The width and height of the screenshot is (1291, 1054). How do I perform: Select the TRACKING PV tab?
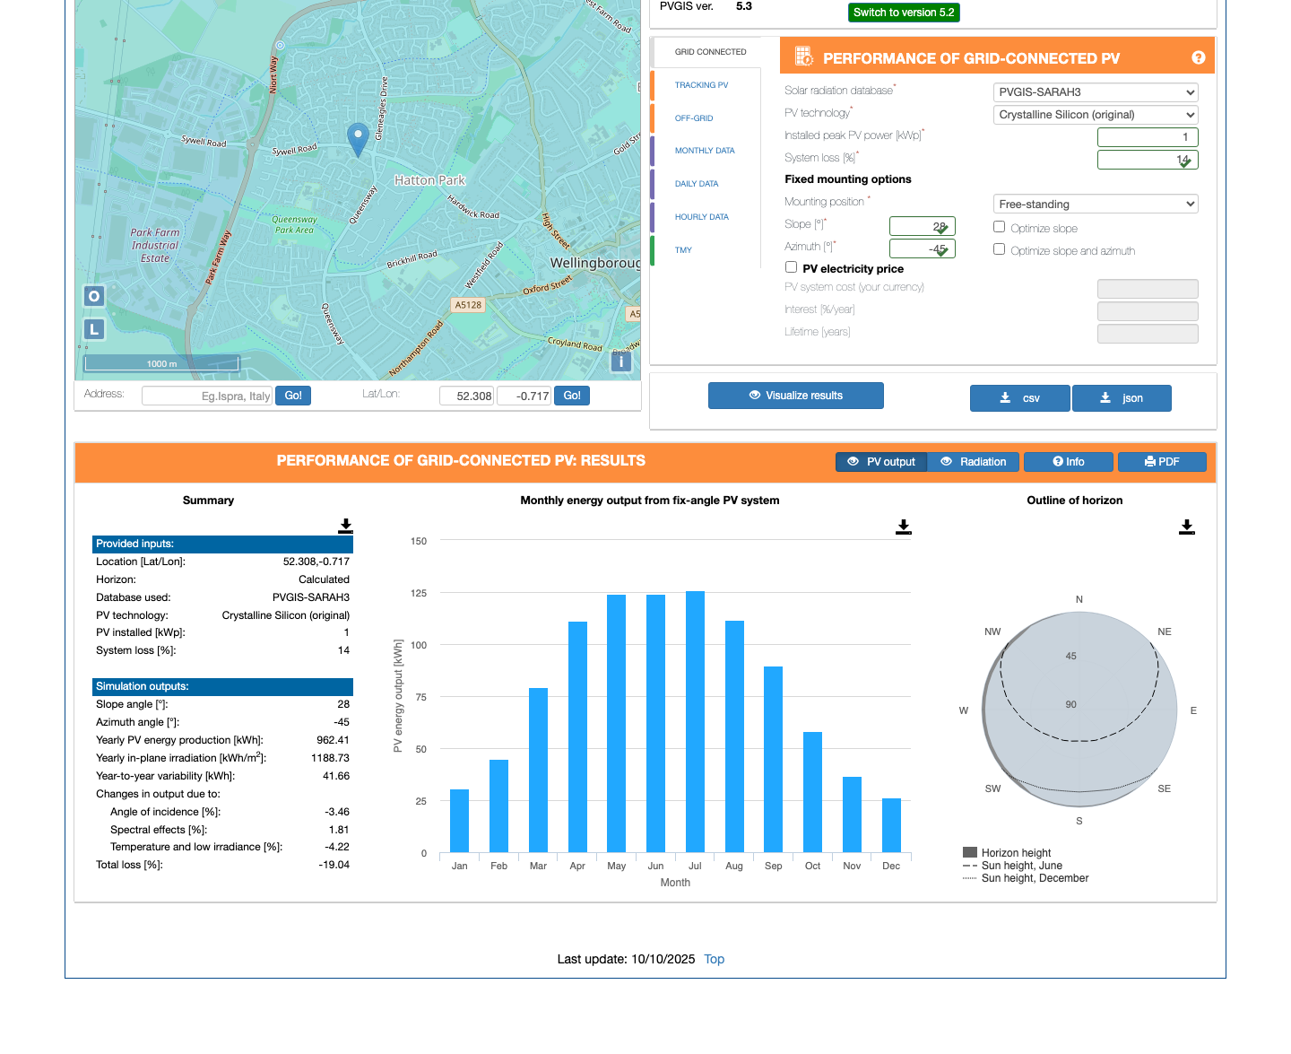point(702,84)
